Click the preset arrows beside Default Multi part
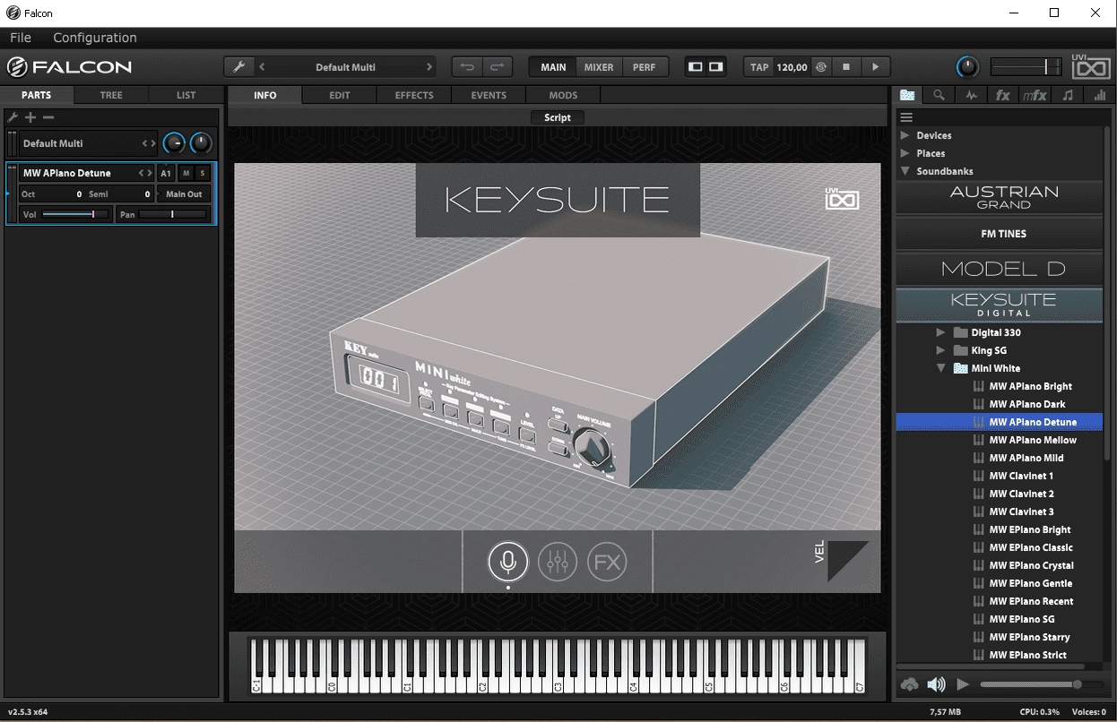The width and height of the screenshot is (1117, 722). coord(149,143)
